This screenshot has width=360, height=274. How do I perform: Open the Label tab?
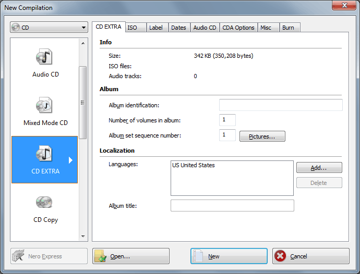tap(155, 28)
